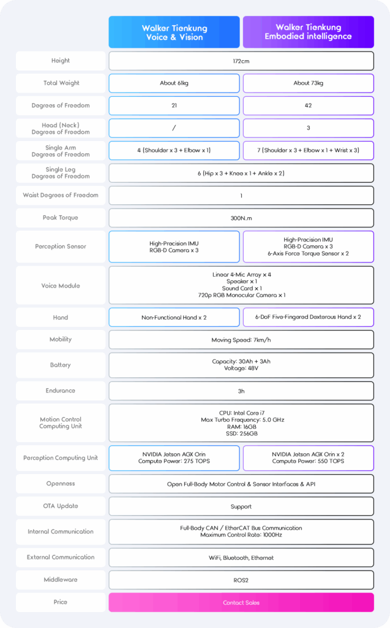This screenshot has height=628, width=390.
Task: Select the Walker Tienkung Voice & Vision header
Action: [x=174, y=32]
